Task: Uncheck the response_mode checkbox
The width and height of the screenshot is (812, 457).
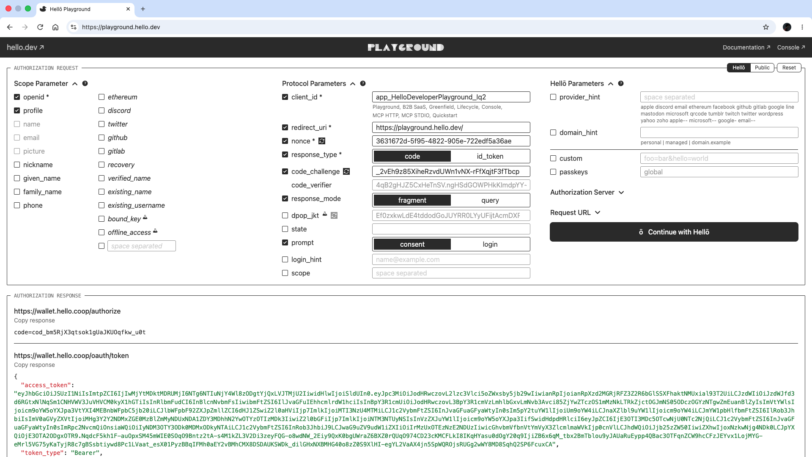Action: click(x=285, y=198)
